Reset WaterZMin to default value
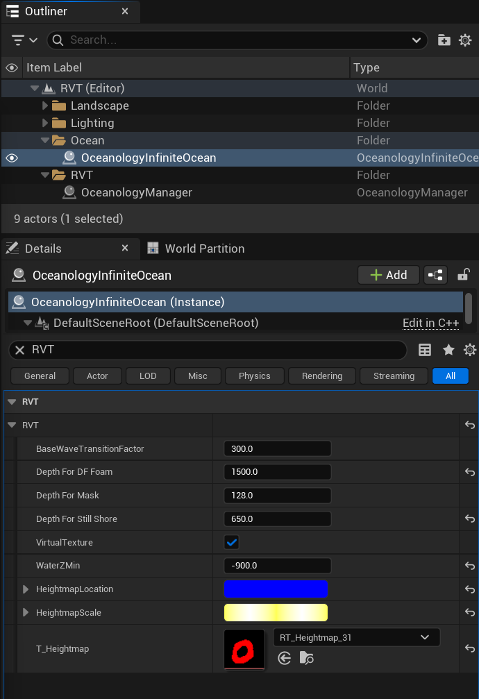 click(x=470, y=565)
